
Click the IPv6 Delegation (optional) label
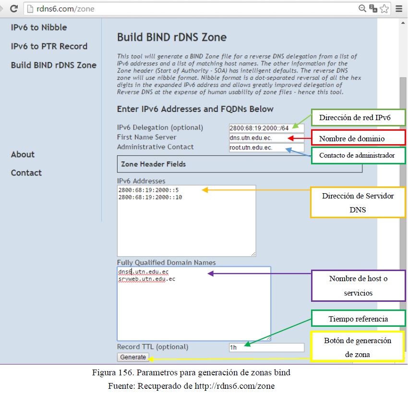[x=160, y=127]
